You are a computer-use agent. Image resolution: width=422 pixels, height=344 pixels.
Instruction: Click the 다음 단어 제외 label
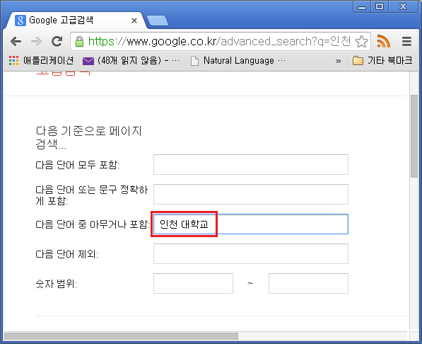coord(67,254)
